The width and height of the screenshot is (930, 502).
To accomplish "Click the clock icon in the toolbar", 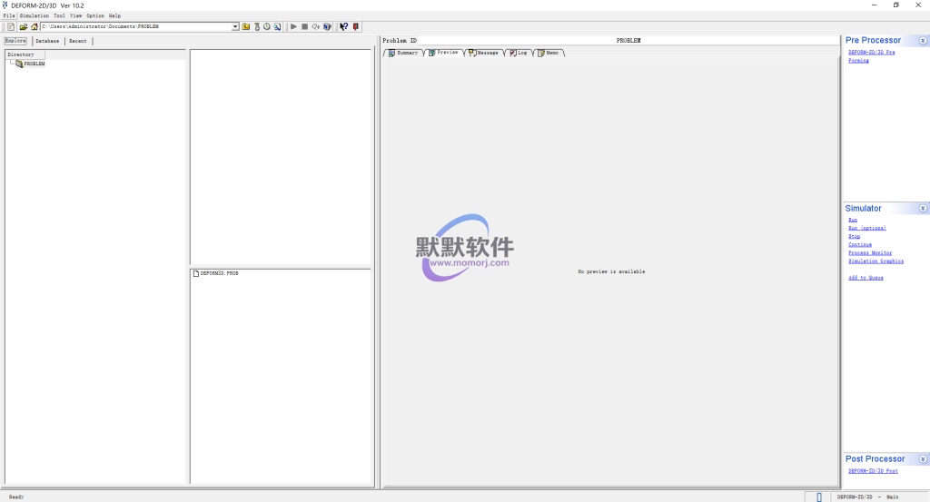I will [267, 27].
